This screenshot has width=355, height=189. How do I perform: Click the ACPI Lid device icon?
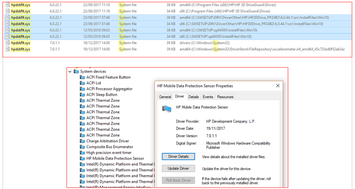(x=82, y=83)
